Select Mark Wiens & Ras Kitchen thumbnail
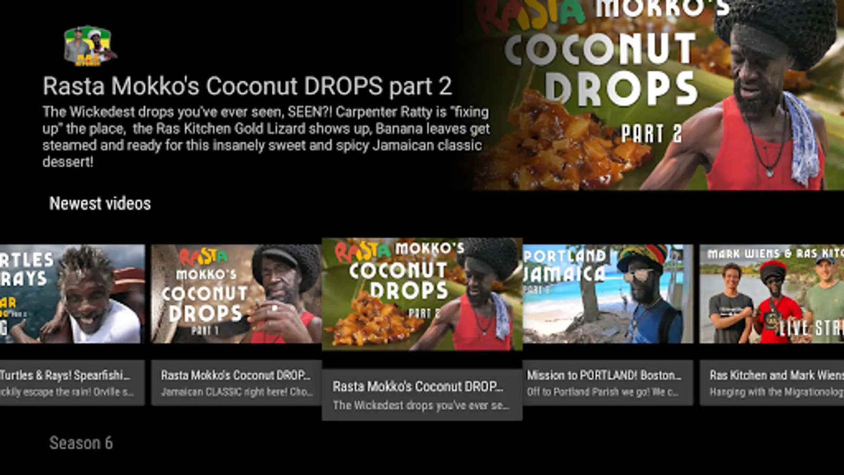The image size is (844, 475). pyautogui.click(x=772, y=294)
